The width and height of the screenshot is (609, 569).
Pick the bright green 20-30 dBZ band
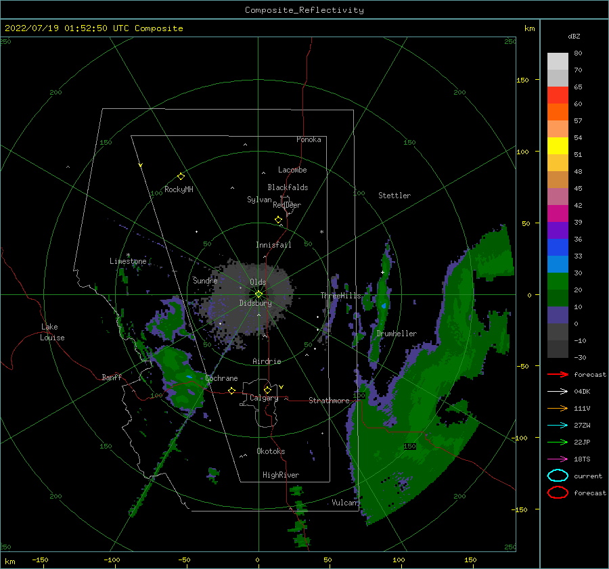558,281
